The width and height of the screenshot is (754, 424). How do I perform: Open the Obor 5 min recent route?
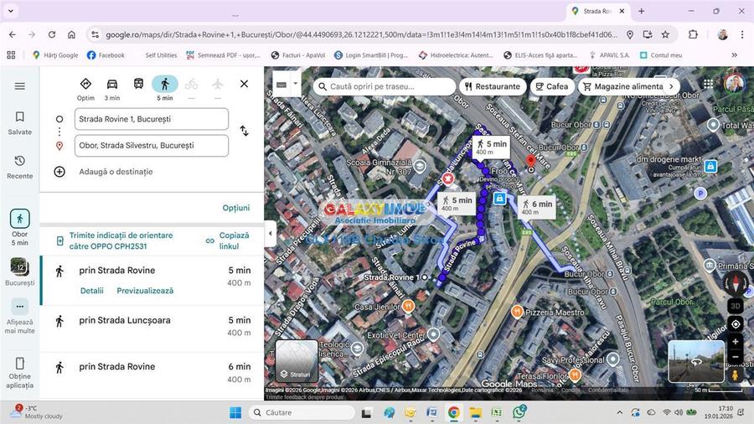pyautogui.click(x=20, y=227)
